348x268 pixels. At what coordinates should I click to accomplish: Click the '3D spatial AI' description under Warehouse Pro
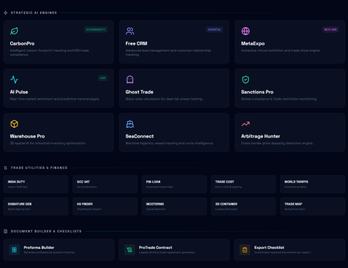[x=48, y=143]
